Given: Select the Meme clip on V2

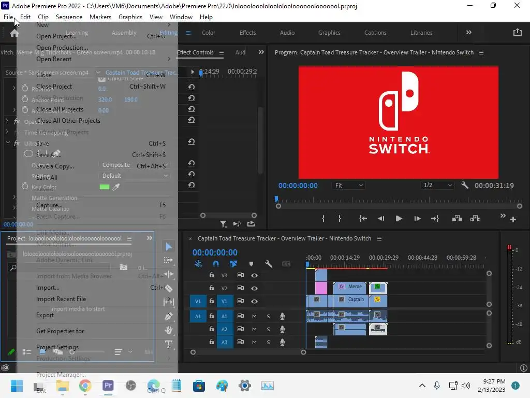Looking at the screenshot, I should tap(350, 287).
